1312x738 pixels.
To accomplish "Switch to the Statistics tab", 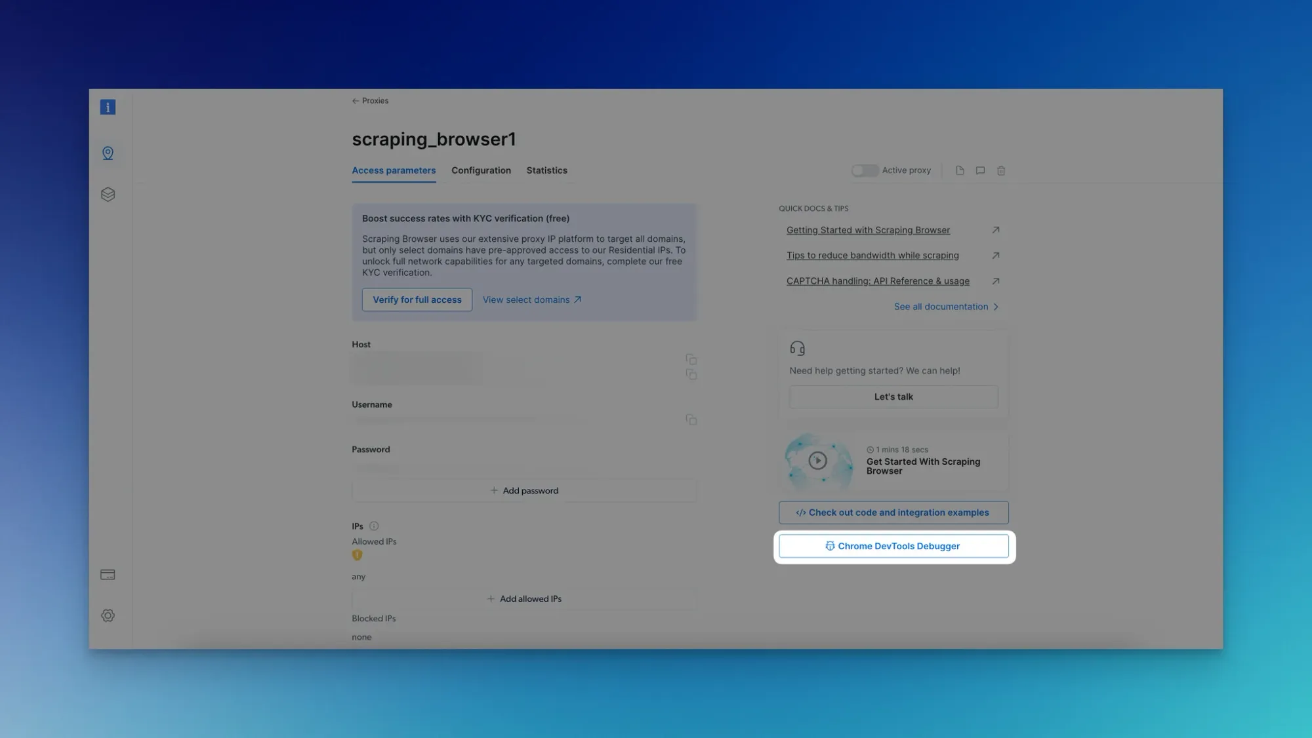I will click(547, 170).
